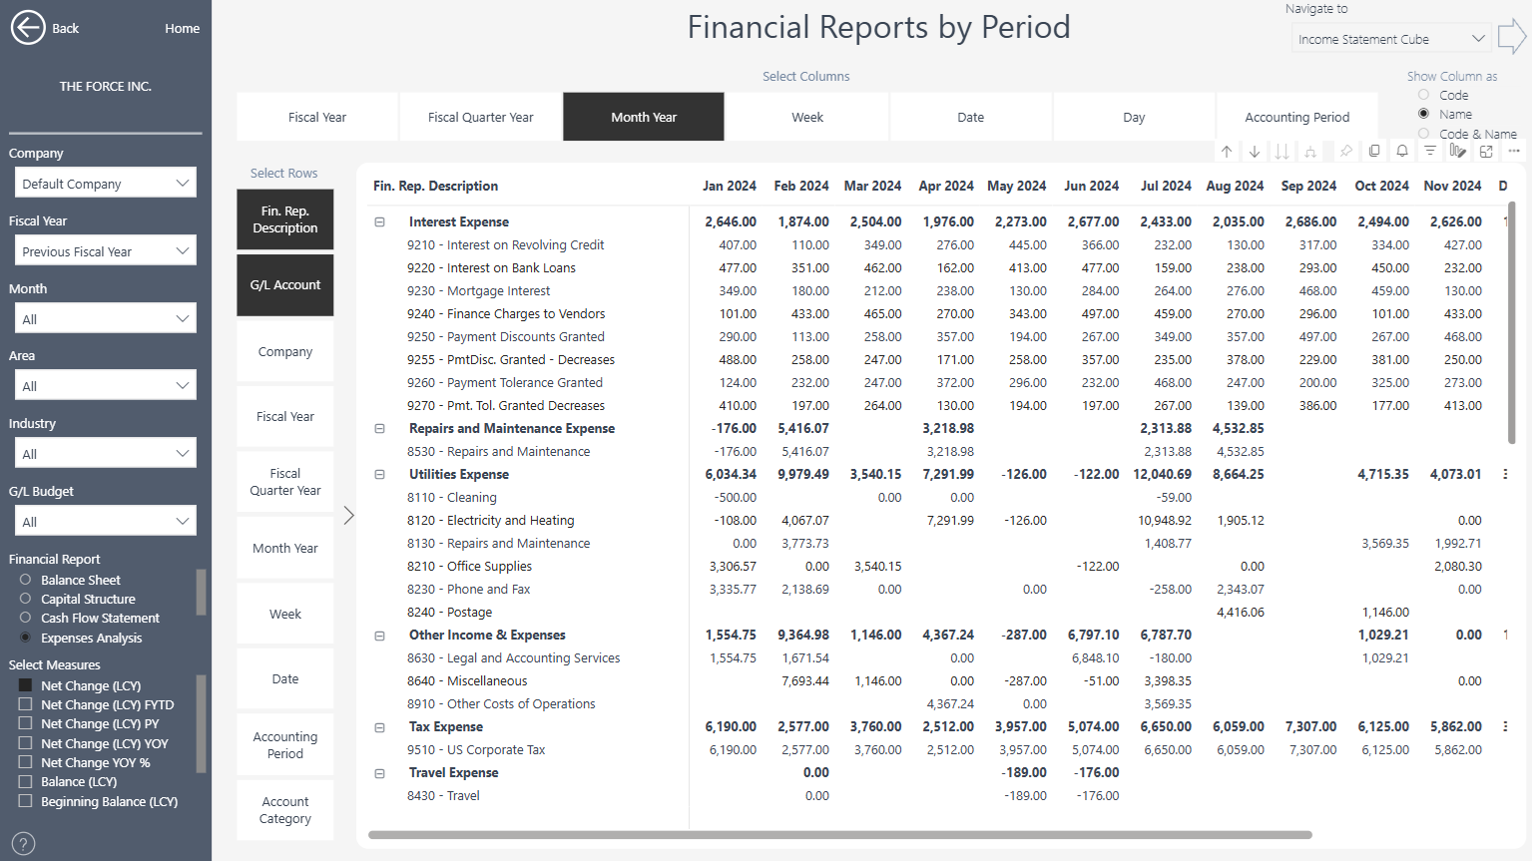This screenshot has width=1532, height=861.
Task: Collapse the Interest Expense group
Action: (379, 221)
